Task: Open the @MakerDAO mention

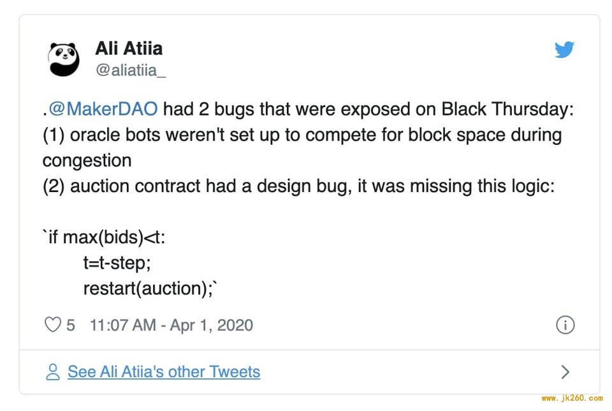Action: (103, 108)
